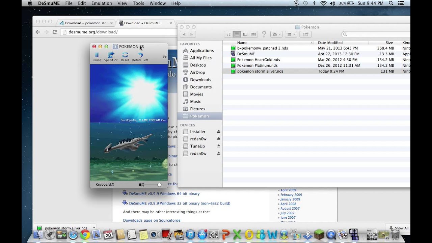This screenshot has height=243, width=432.
Task: Open Pictures in the Finder sidebar
Action: pos(197,109)
